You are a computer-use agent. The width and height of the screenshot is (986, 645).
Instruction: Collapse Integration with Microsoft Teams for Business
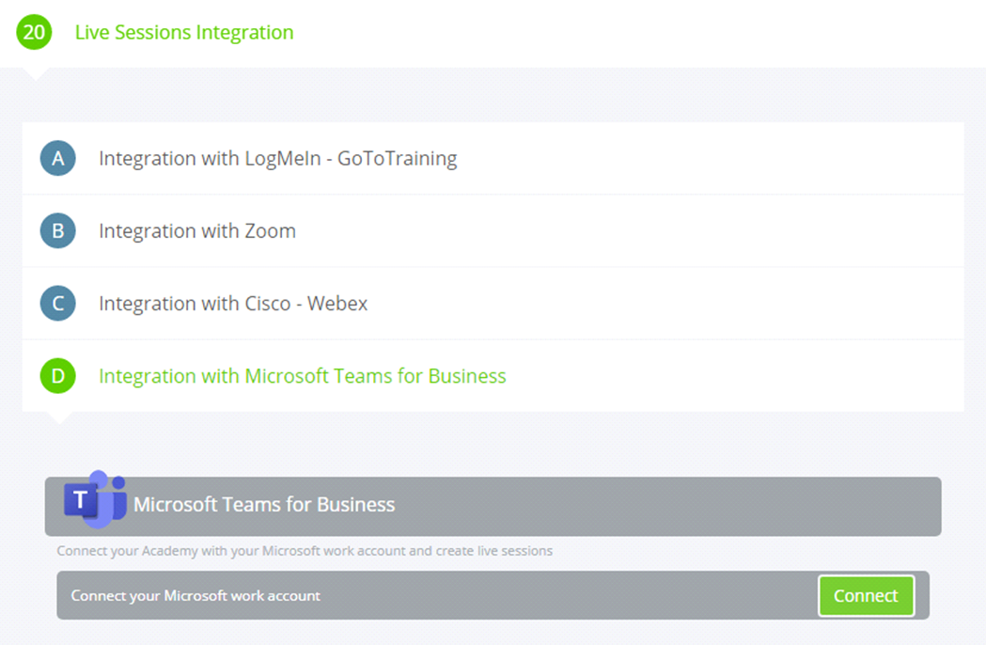coord(303,376)
